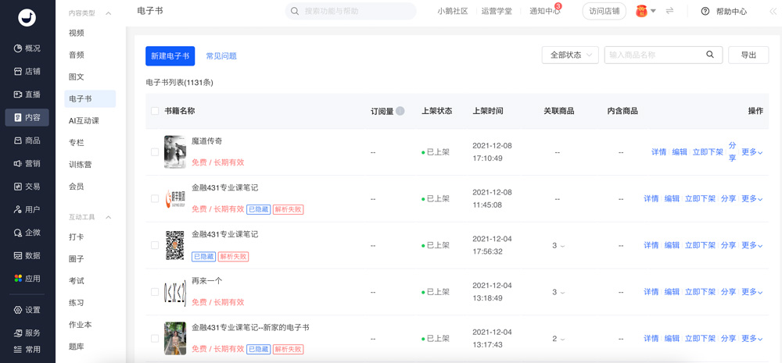Click the search magnifier icon in product name field

[710, 55]
